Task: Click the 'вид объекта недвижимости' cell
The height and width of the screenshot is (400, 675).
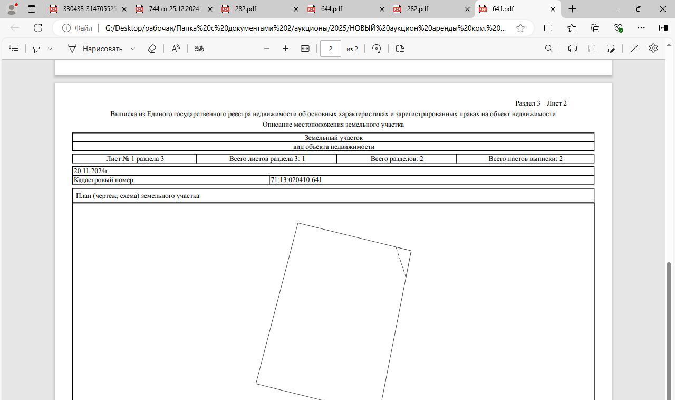Action: (x=333, y=147)
